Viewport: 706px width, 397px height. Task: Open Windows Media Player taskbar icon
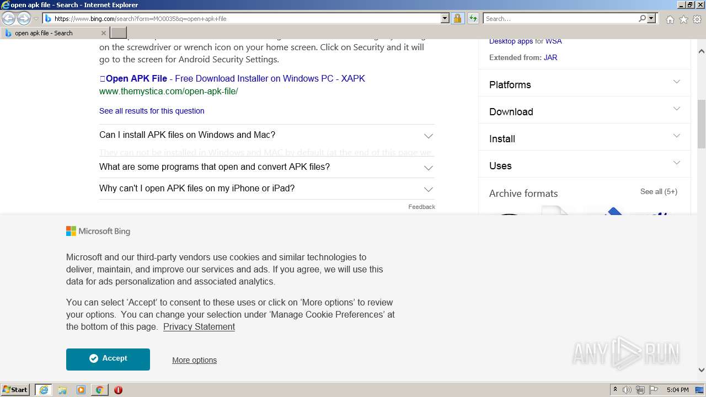click(x=81, y=390)
